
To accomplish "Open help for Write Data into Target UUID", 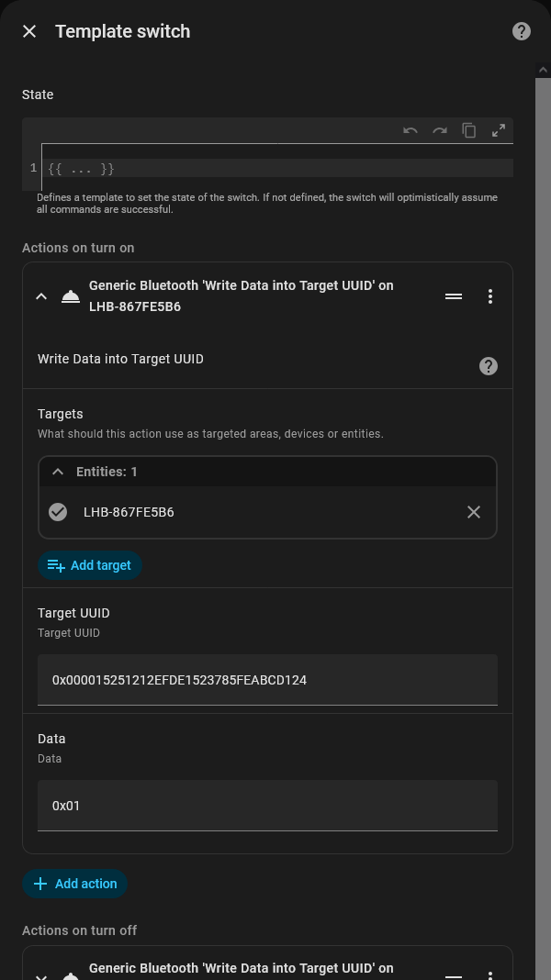I will pos(489,366).
